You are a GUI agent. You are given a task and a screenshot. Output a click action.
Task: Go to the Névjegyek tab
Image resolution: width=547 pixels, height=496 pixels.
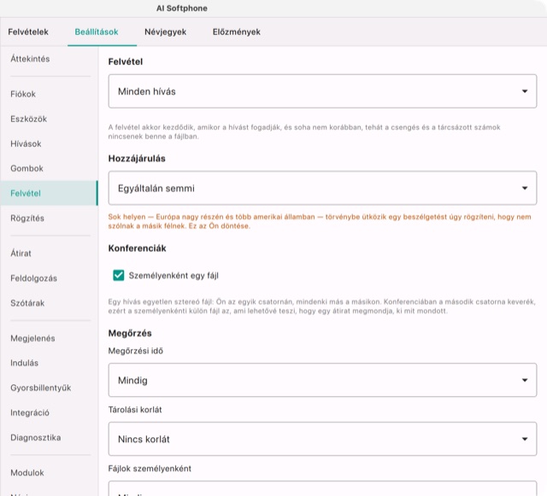(165, 32)
